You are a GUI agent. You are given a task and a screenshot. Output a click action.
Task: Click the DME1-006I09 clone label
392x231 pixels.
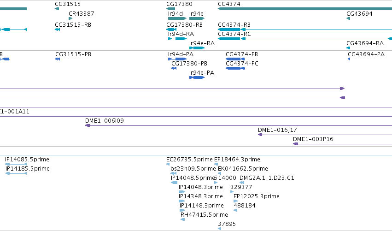pyautogui.click(x=104, y=121)
